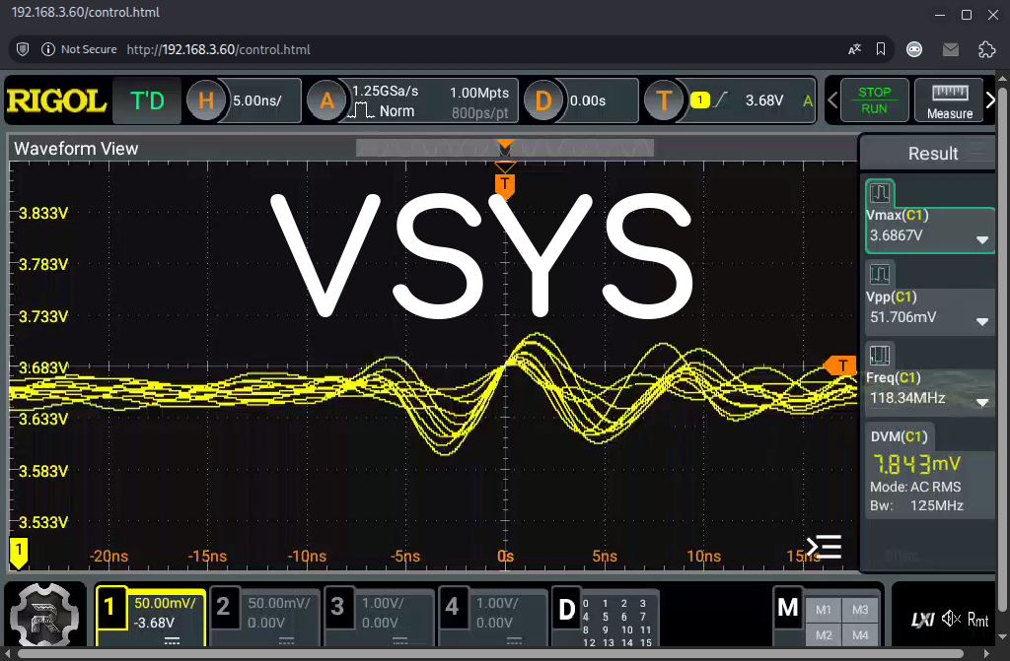Image resolution: width=1010 pixels, height=661 pixels.
Task: Click the browser translate icon
Action: pyautogui.click(x=855, y=49)
